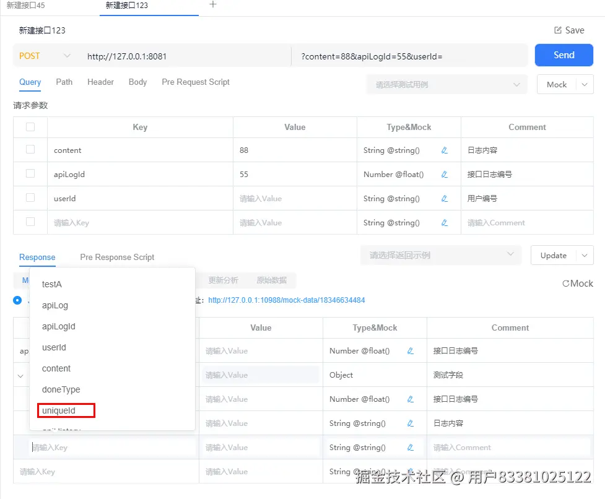Click the pencil edit icon in the content row
This screenshot has width=605, height=499.
coord(445,150)
